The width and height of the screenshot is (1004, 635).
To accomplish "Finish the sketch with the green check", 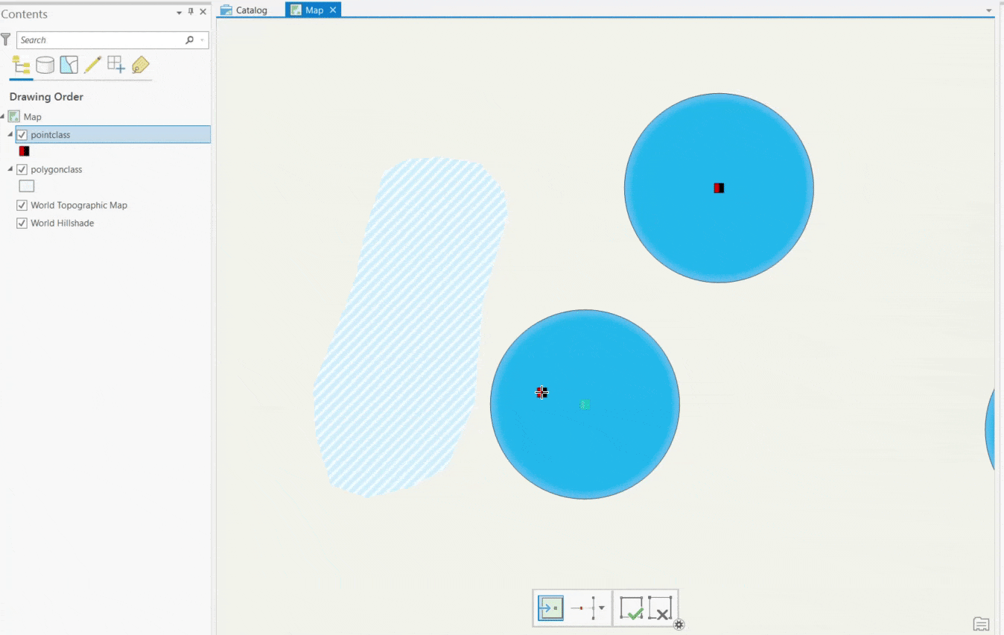I will [x=632, y=609].
